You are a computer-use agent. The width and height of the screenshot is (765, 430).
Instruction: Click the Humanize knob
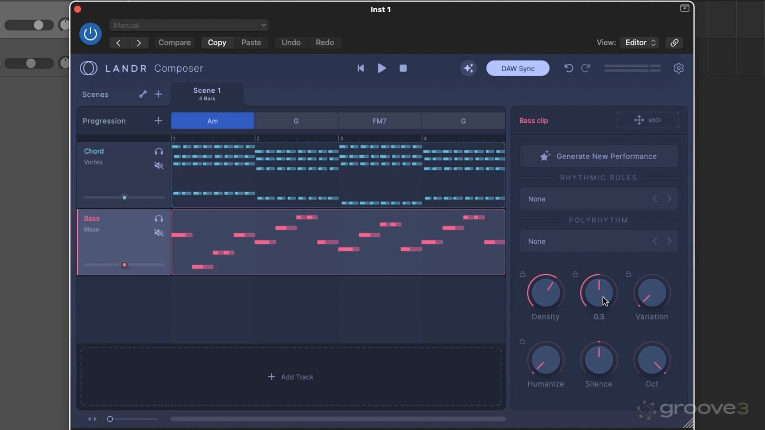(x=546, y=360)
